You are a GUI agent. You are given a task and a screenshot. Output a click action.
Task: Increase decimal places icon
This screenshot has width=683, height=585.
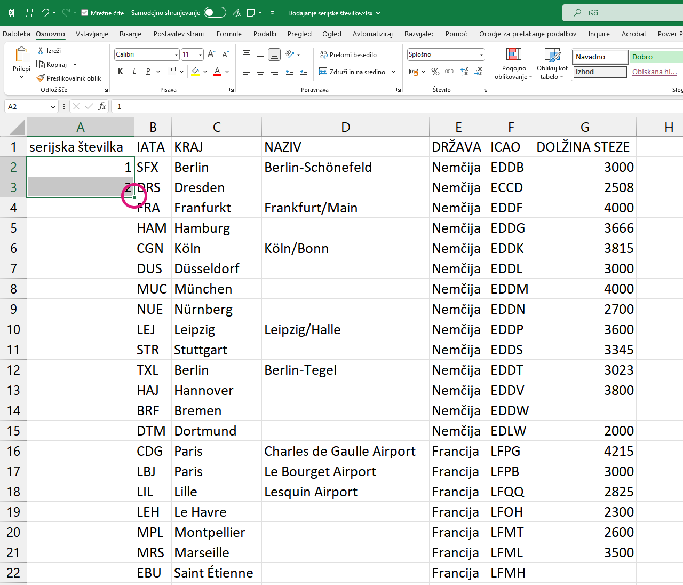(x=465, y=72)
